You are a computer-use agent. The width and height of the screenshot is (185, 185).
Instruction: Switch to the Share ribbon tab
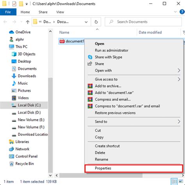(x=43, y=12)
